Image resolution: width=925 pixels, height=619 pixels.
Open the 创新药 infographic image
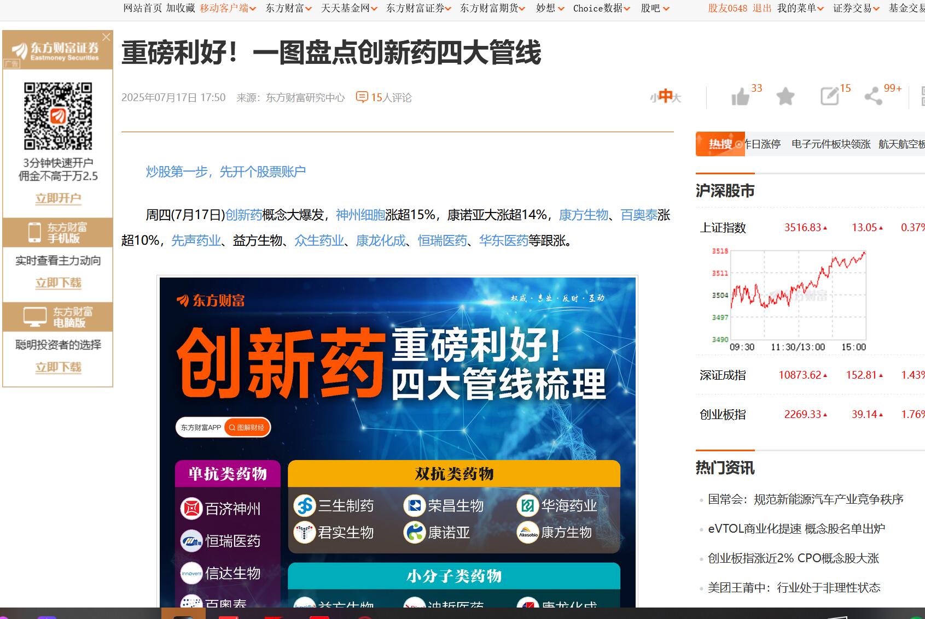coord(397,441)
